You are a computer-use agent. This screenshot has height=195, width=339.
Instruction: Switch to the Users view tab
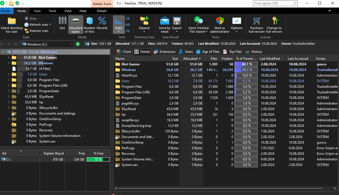coord(185,52)
